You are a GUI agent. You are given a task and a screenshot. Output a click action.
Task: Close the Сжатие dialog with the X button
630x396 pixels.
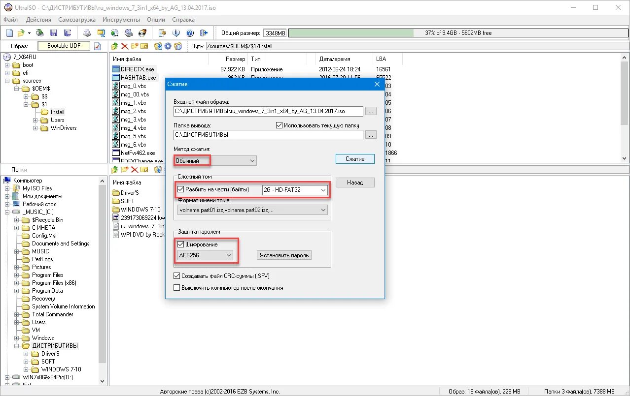[377, 84]
